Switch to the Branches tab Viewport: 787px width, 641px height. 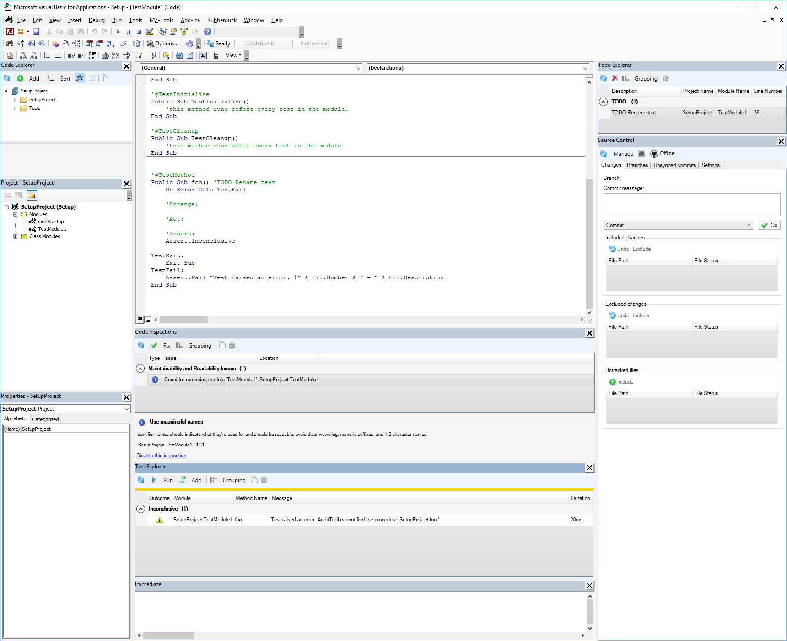[x=637, y=165]
